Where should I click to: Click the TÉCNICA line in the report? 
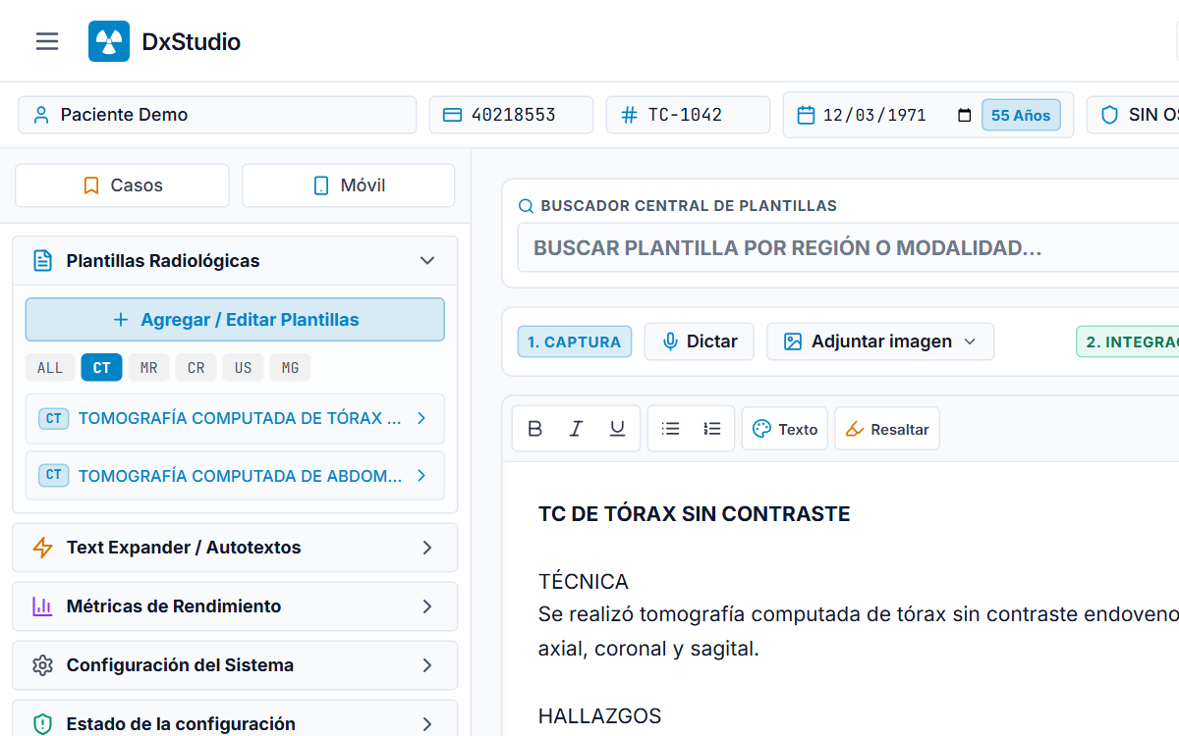click(584, 582)
